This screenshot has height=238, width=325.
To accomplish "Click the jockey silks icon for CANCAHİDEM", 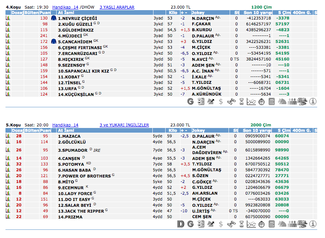I will (x=54, y=41).
